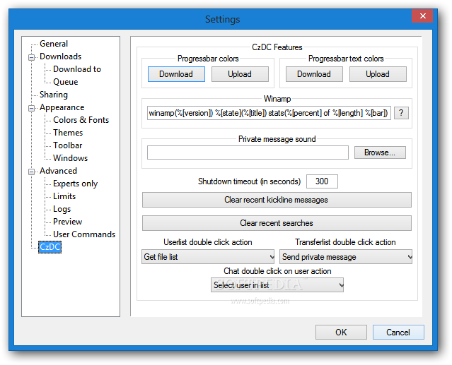Focus the Private message sound field
This screenshot has width=452, height=365.
pos(248,152)
